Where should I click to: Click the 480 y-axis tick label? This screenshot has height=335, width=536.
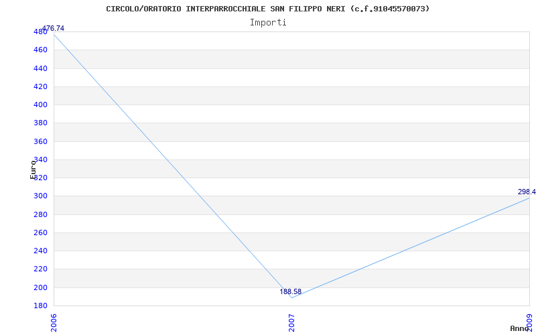point(40,31)
